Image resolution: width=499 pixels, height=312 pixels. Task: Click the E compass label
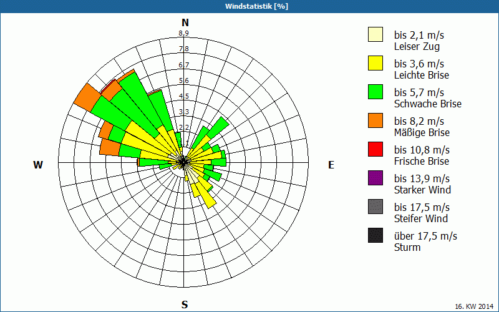[331, 165]
